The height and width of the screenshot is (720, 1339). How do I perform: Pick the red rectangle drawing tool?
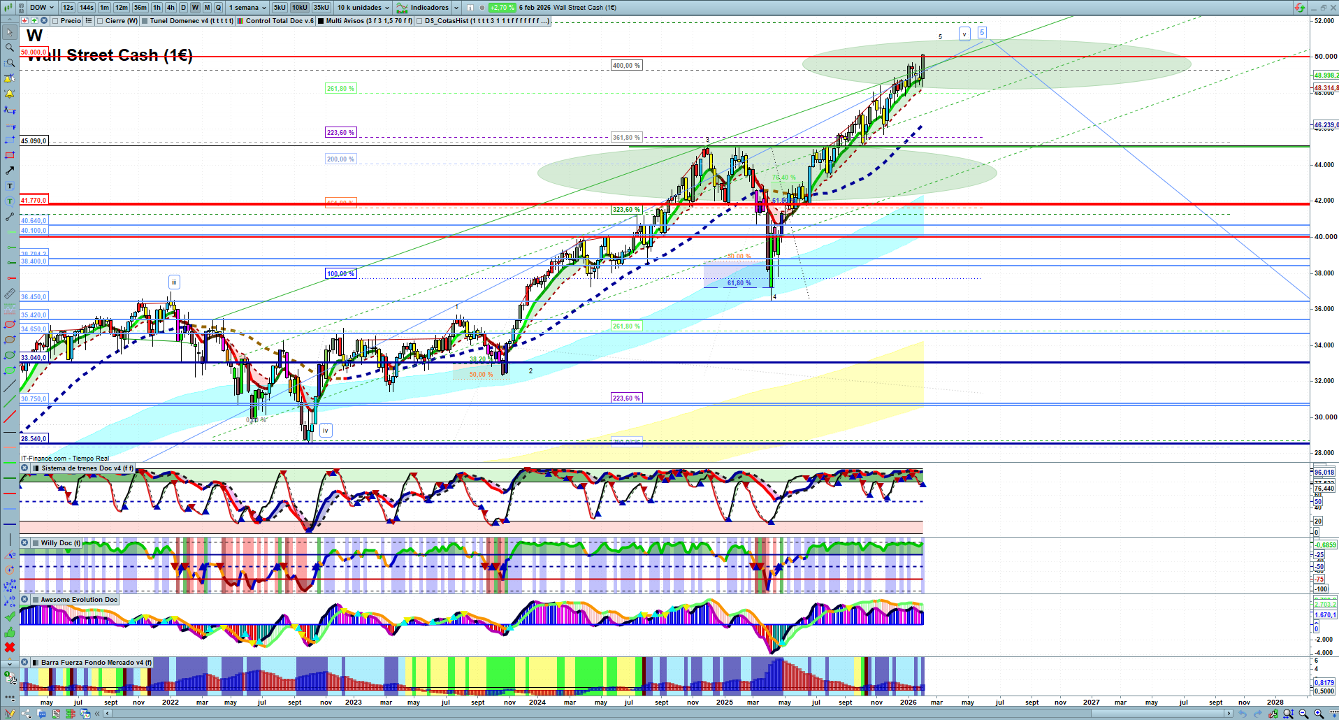tap(10, 155)
